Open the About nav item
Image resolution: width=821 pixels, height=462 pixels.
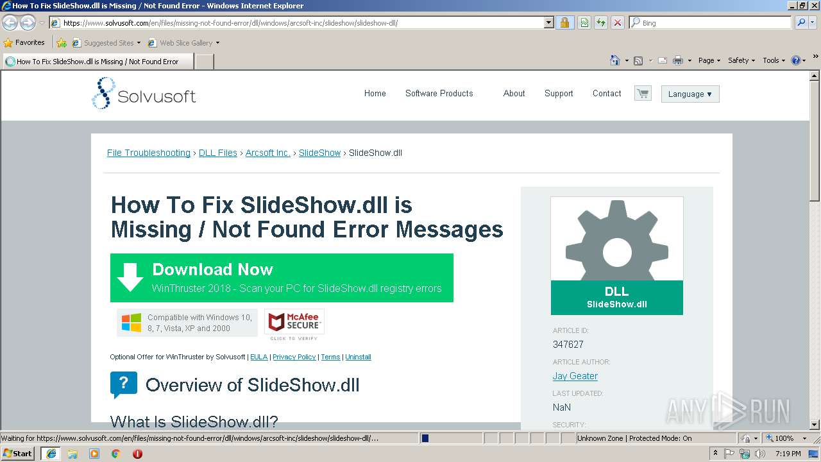514,93
